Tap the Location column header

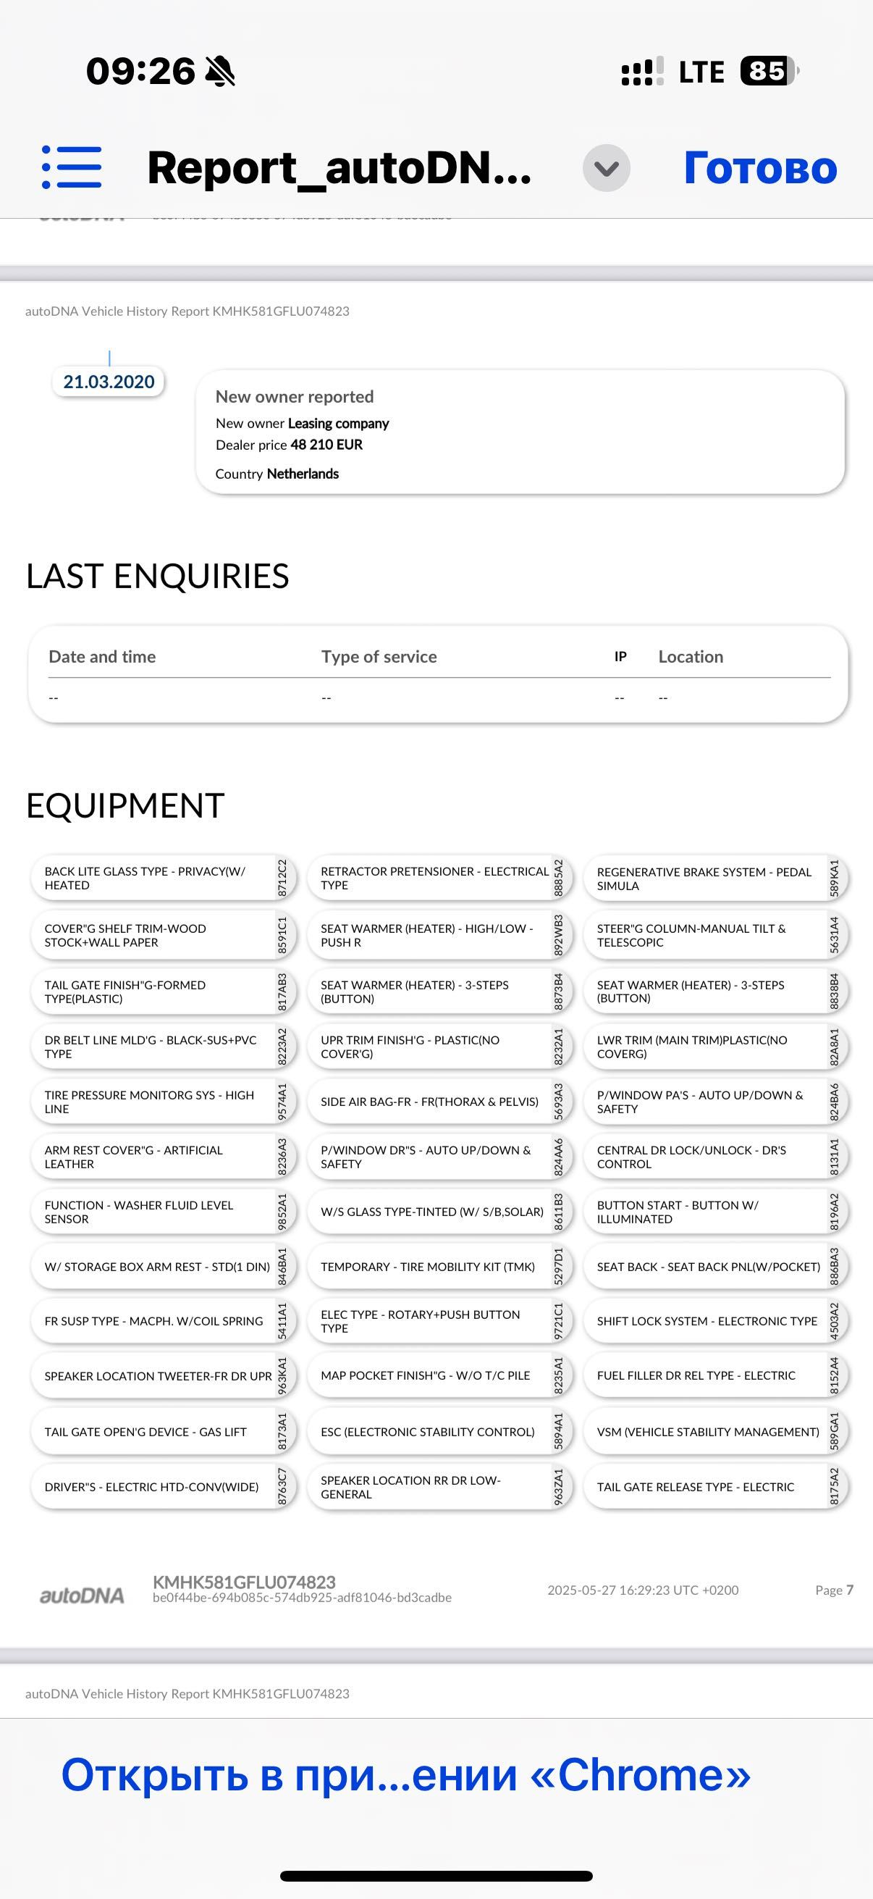[691, 657]
